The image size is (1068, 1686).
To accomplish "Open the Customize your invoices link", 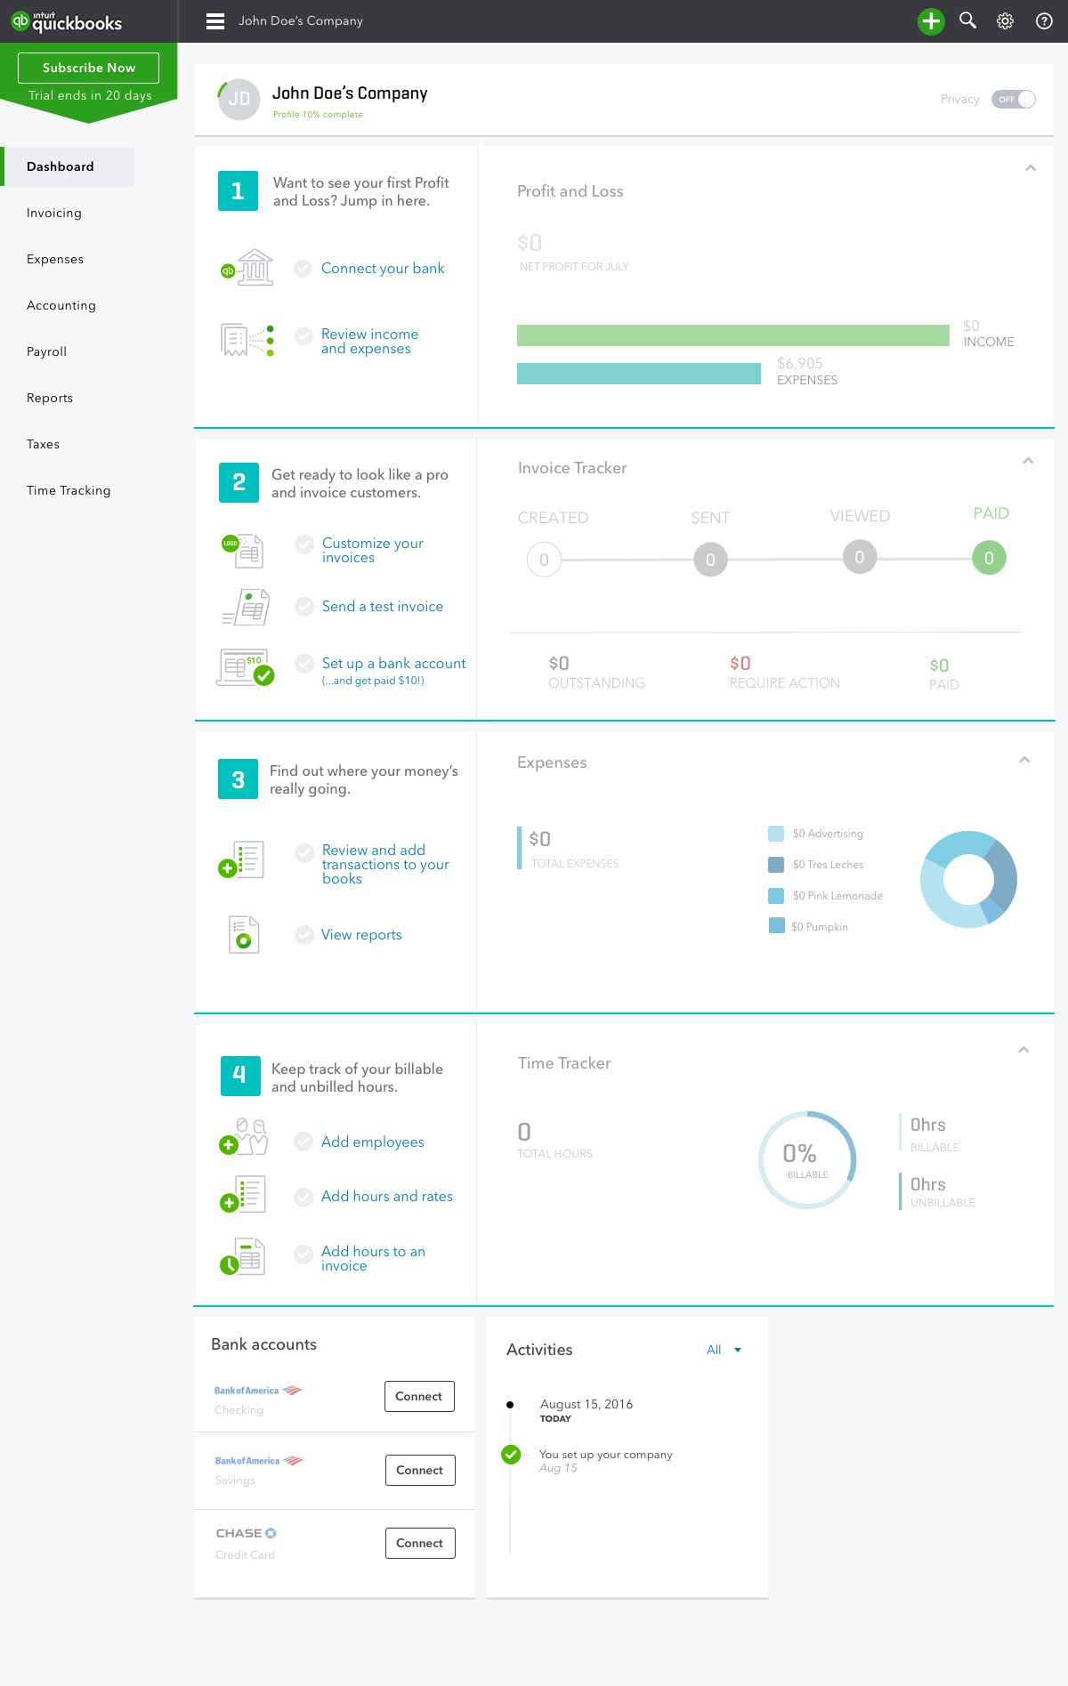I will tap(373, 550).
